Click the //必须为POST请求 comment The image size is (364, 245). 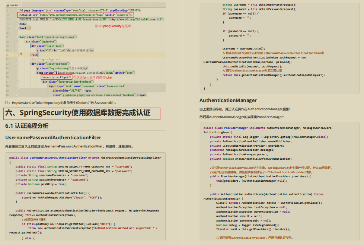click(34, 219)
